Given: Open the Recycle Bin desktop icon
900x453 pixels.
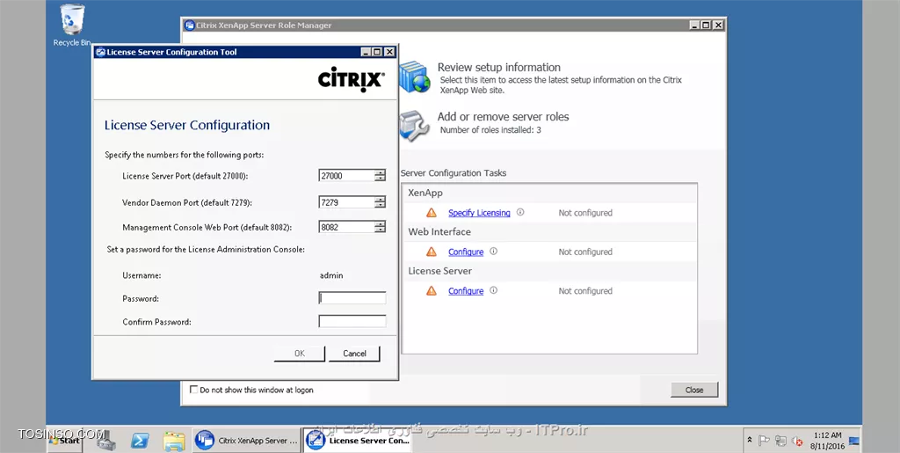Looking at the screenshot, I should click(x=72, y=26).
